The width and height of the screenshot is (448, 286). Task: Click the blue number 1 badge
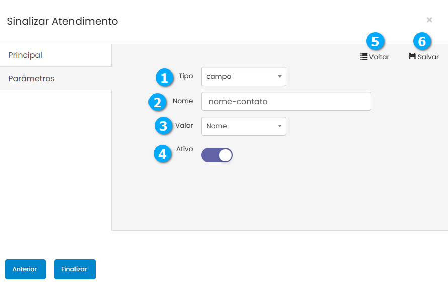(163, 78)
